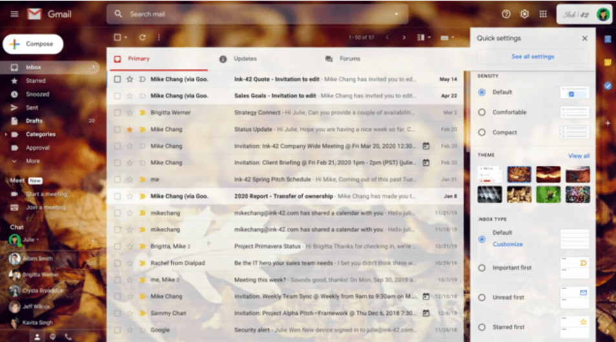This screenshot has height=342, width=616.
Task: Star the Brigitta Werner Strategy Connect email
Action: tap(129, 112)
